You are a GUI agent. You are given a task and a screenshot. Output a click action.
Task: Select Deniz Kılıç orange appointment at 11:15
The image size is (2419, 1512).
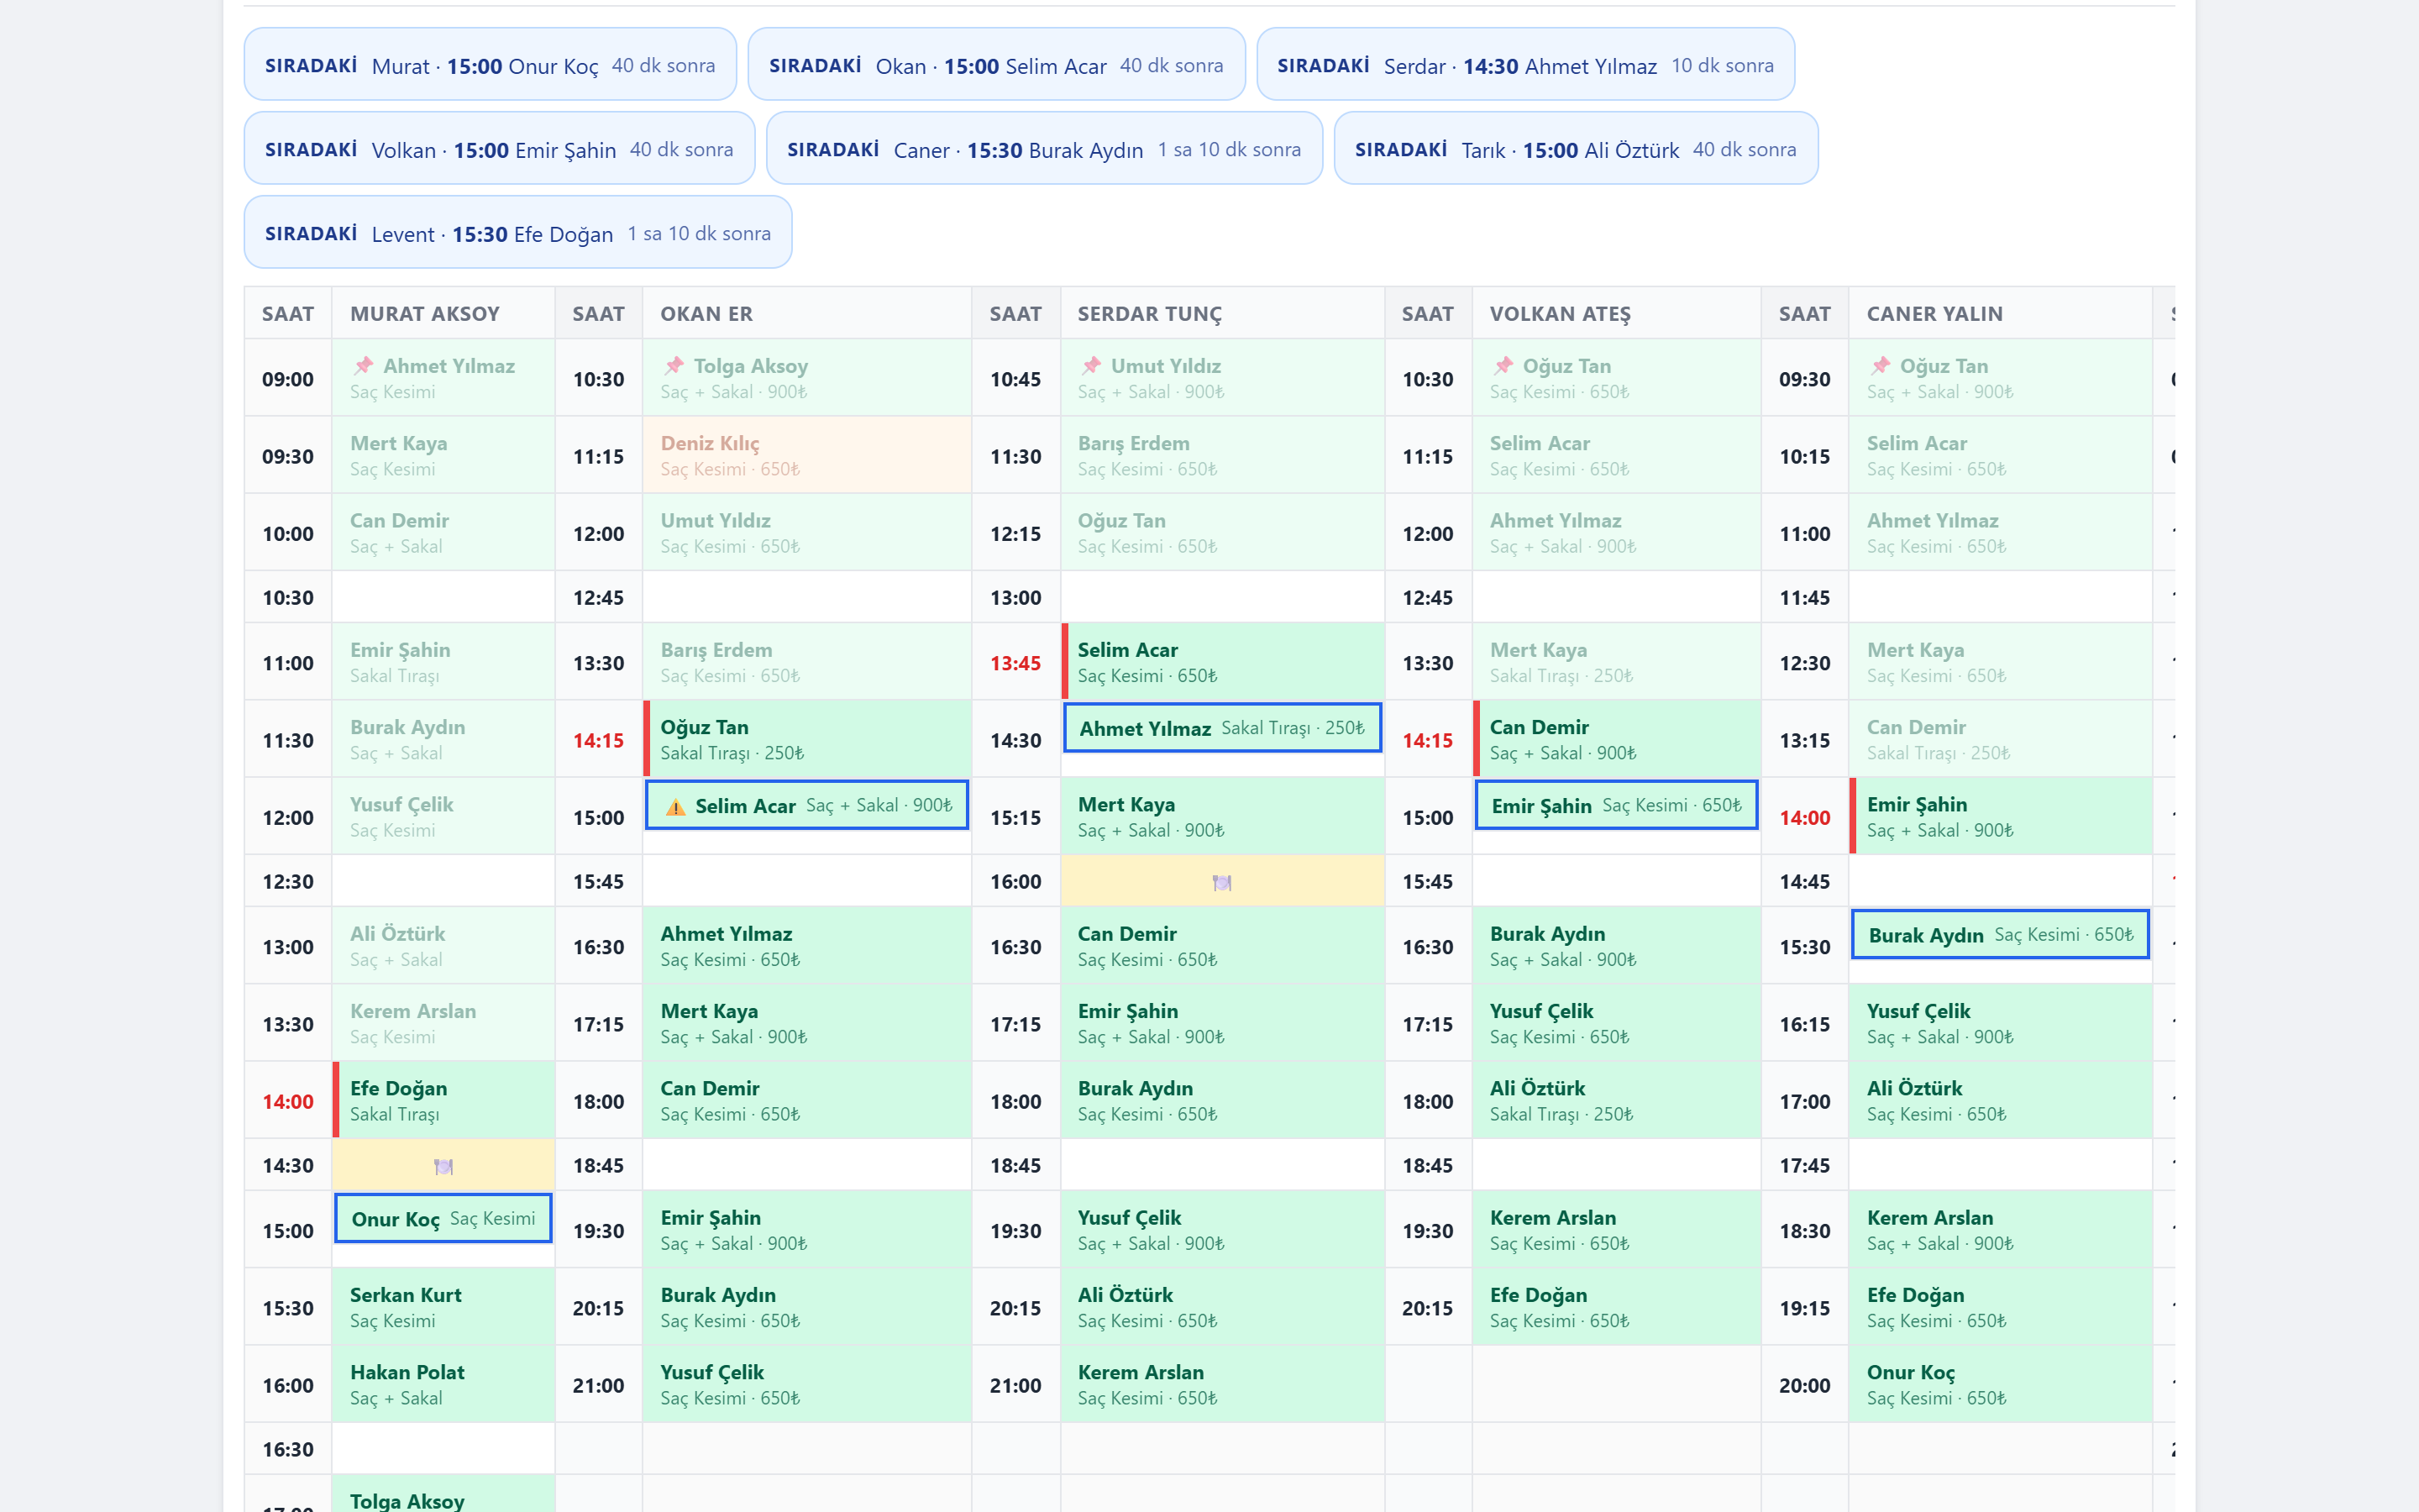point(805,456)
